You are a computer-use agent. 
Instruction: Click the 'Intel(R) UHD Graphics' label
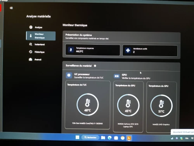click(x=161, y=125)
